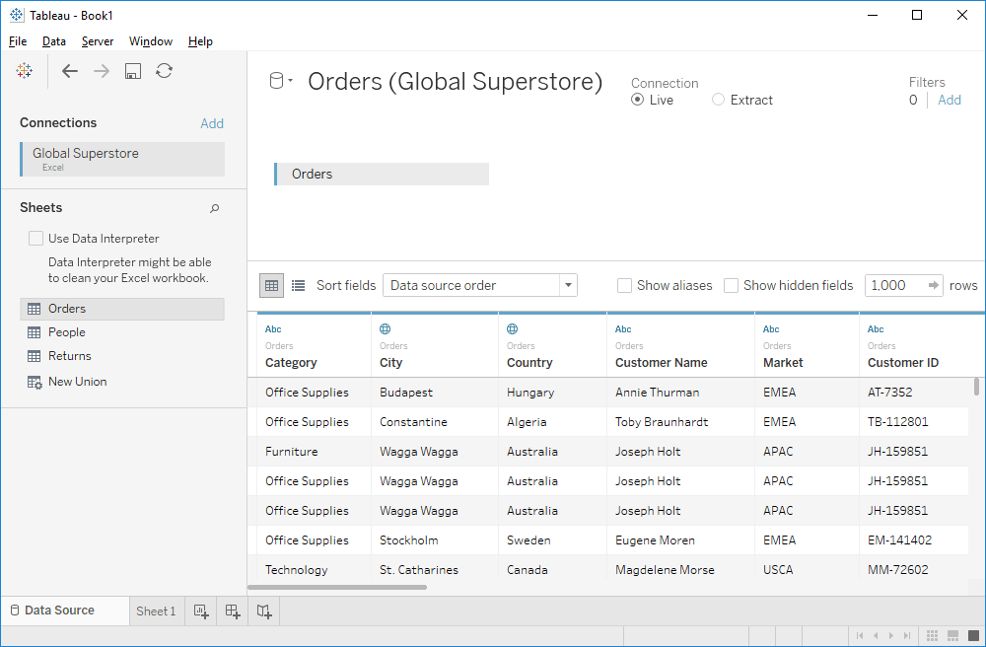Select the grid data preview view
Screen dimensions: 986x647
[x=271, y=285]
